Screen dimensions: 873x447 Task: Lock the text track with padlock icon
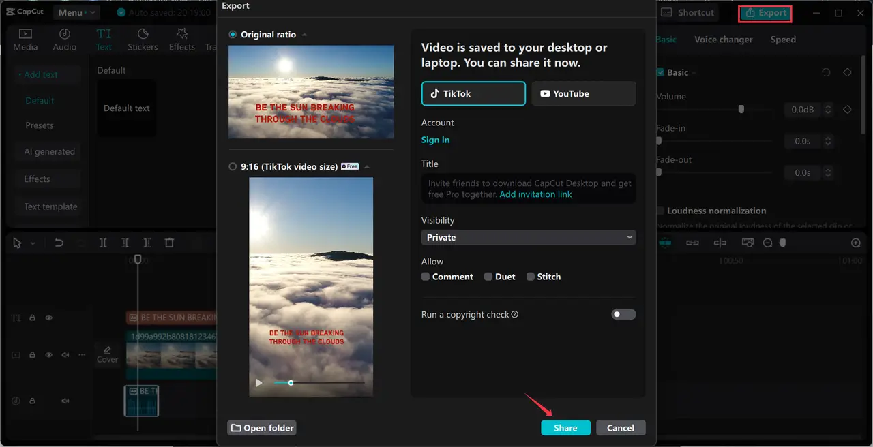pos(32,318)
